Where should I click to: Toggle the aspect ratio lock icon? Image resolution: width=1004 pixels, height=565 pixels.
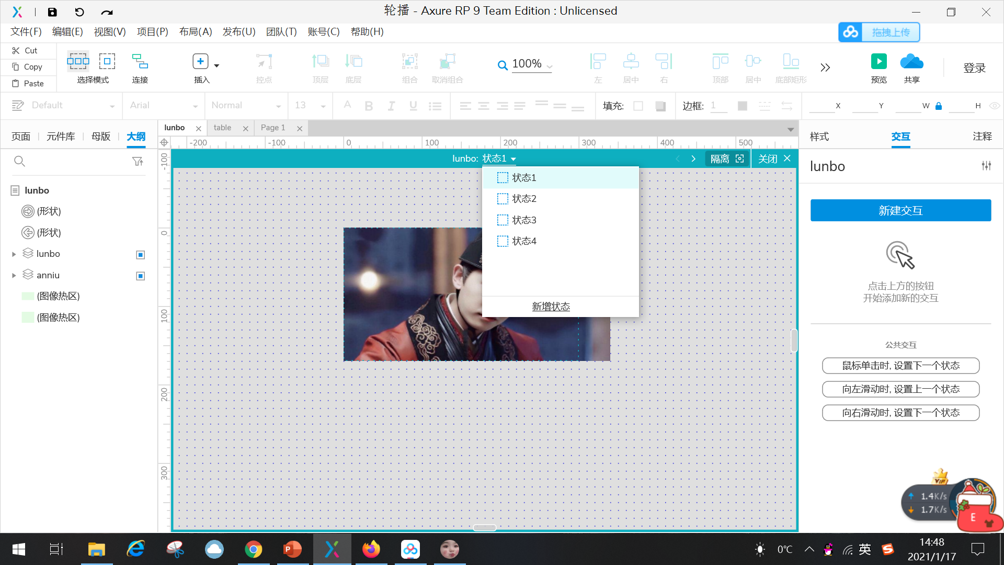coord(939,106)
